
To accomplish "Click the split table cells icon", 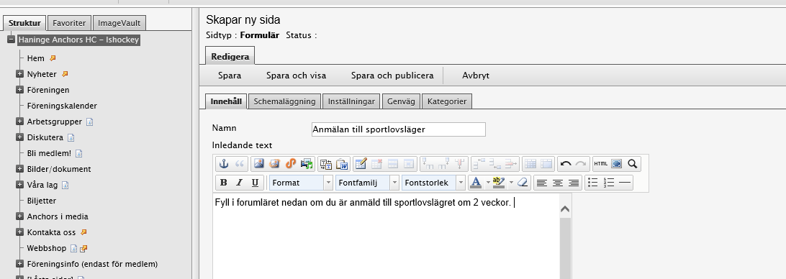I will pyautogui.click(x=530, y=164).
